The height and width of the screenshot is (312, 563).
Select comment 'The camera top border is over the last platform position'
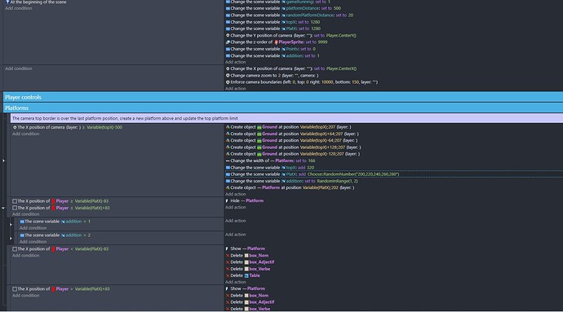[x=286, y=118]
